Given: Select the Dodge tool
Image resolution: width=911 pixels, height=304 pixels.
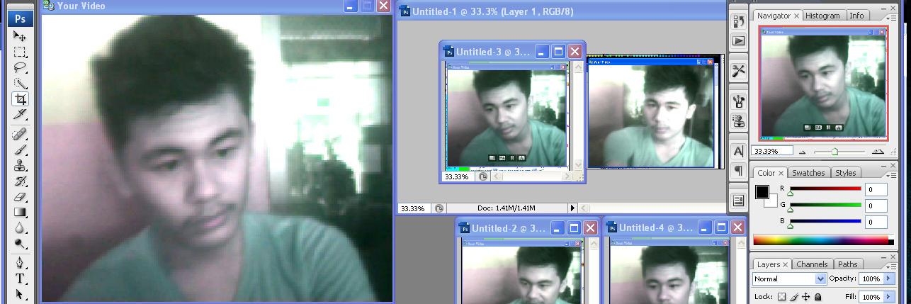Looking at the screenshot, I should pyautogui.click(x=20, y=244).
